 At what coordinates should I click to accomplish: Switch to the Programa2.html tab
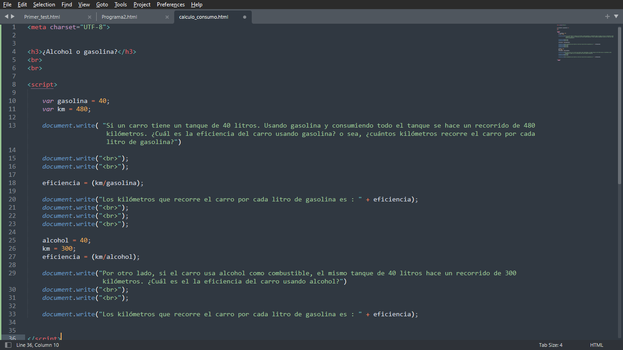pyautogui.click(x=119, y=17)
